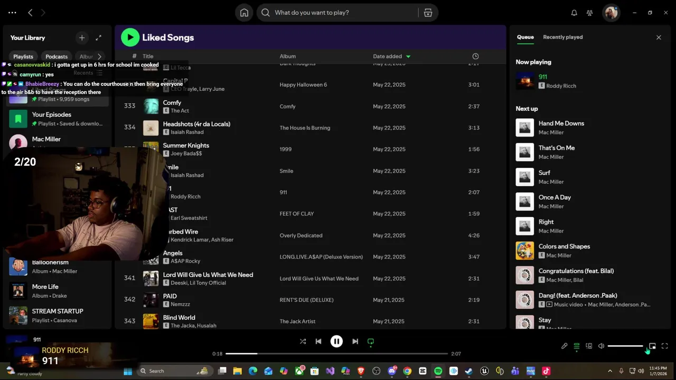
Task: Click Hand Me Downs in the queue
Action: [561, 123]
